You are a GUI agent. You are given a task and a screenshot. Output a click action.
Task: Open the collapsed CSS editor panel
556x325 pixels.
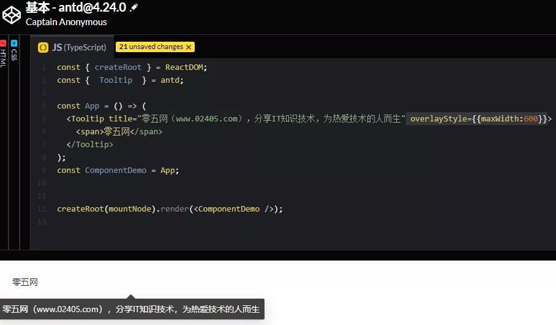[x=14, y=50]
